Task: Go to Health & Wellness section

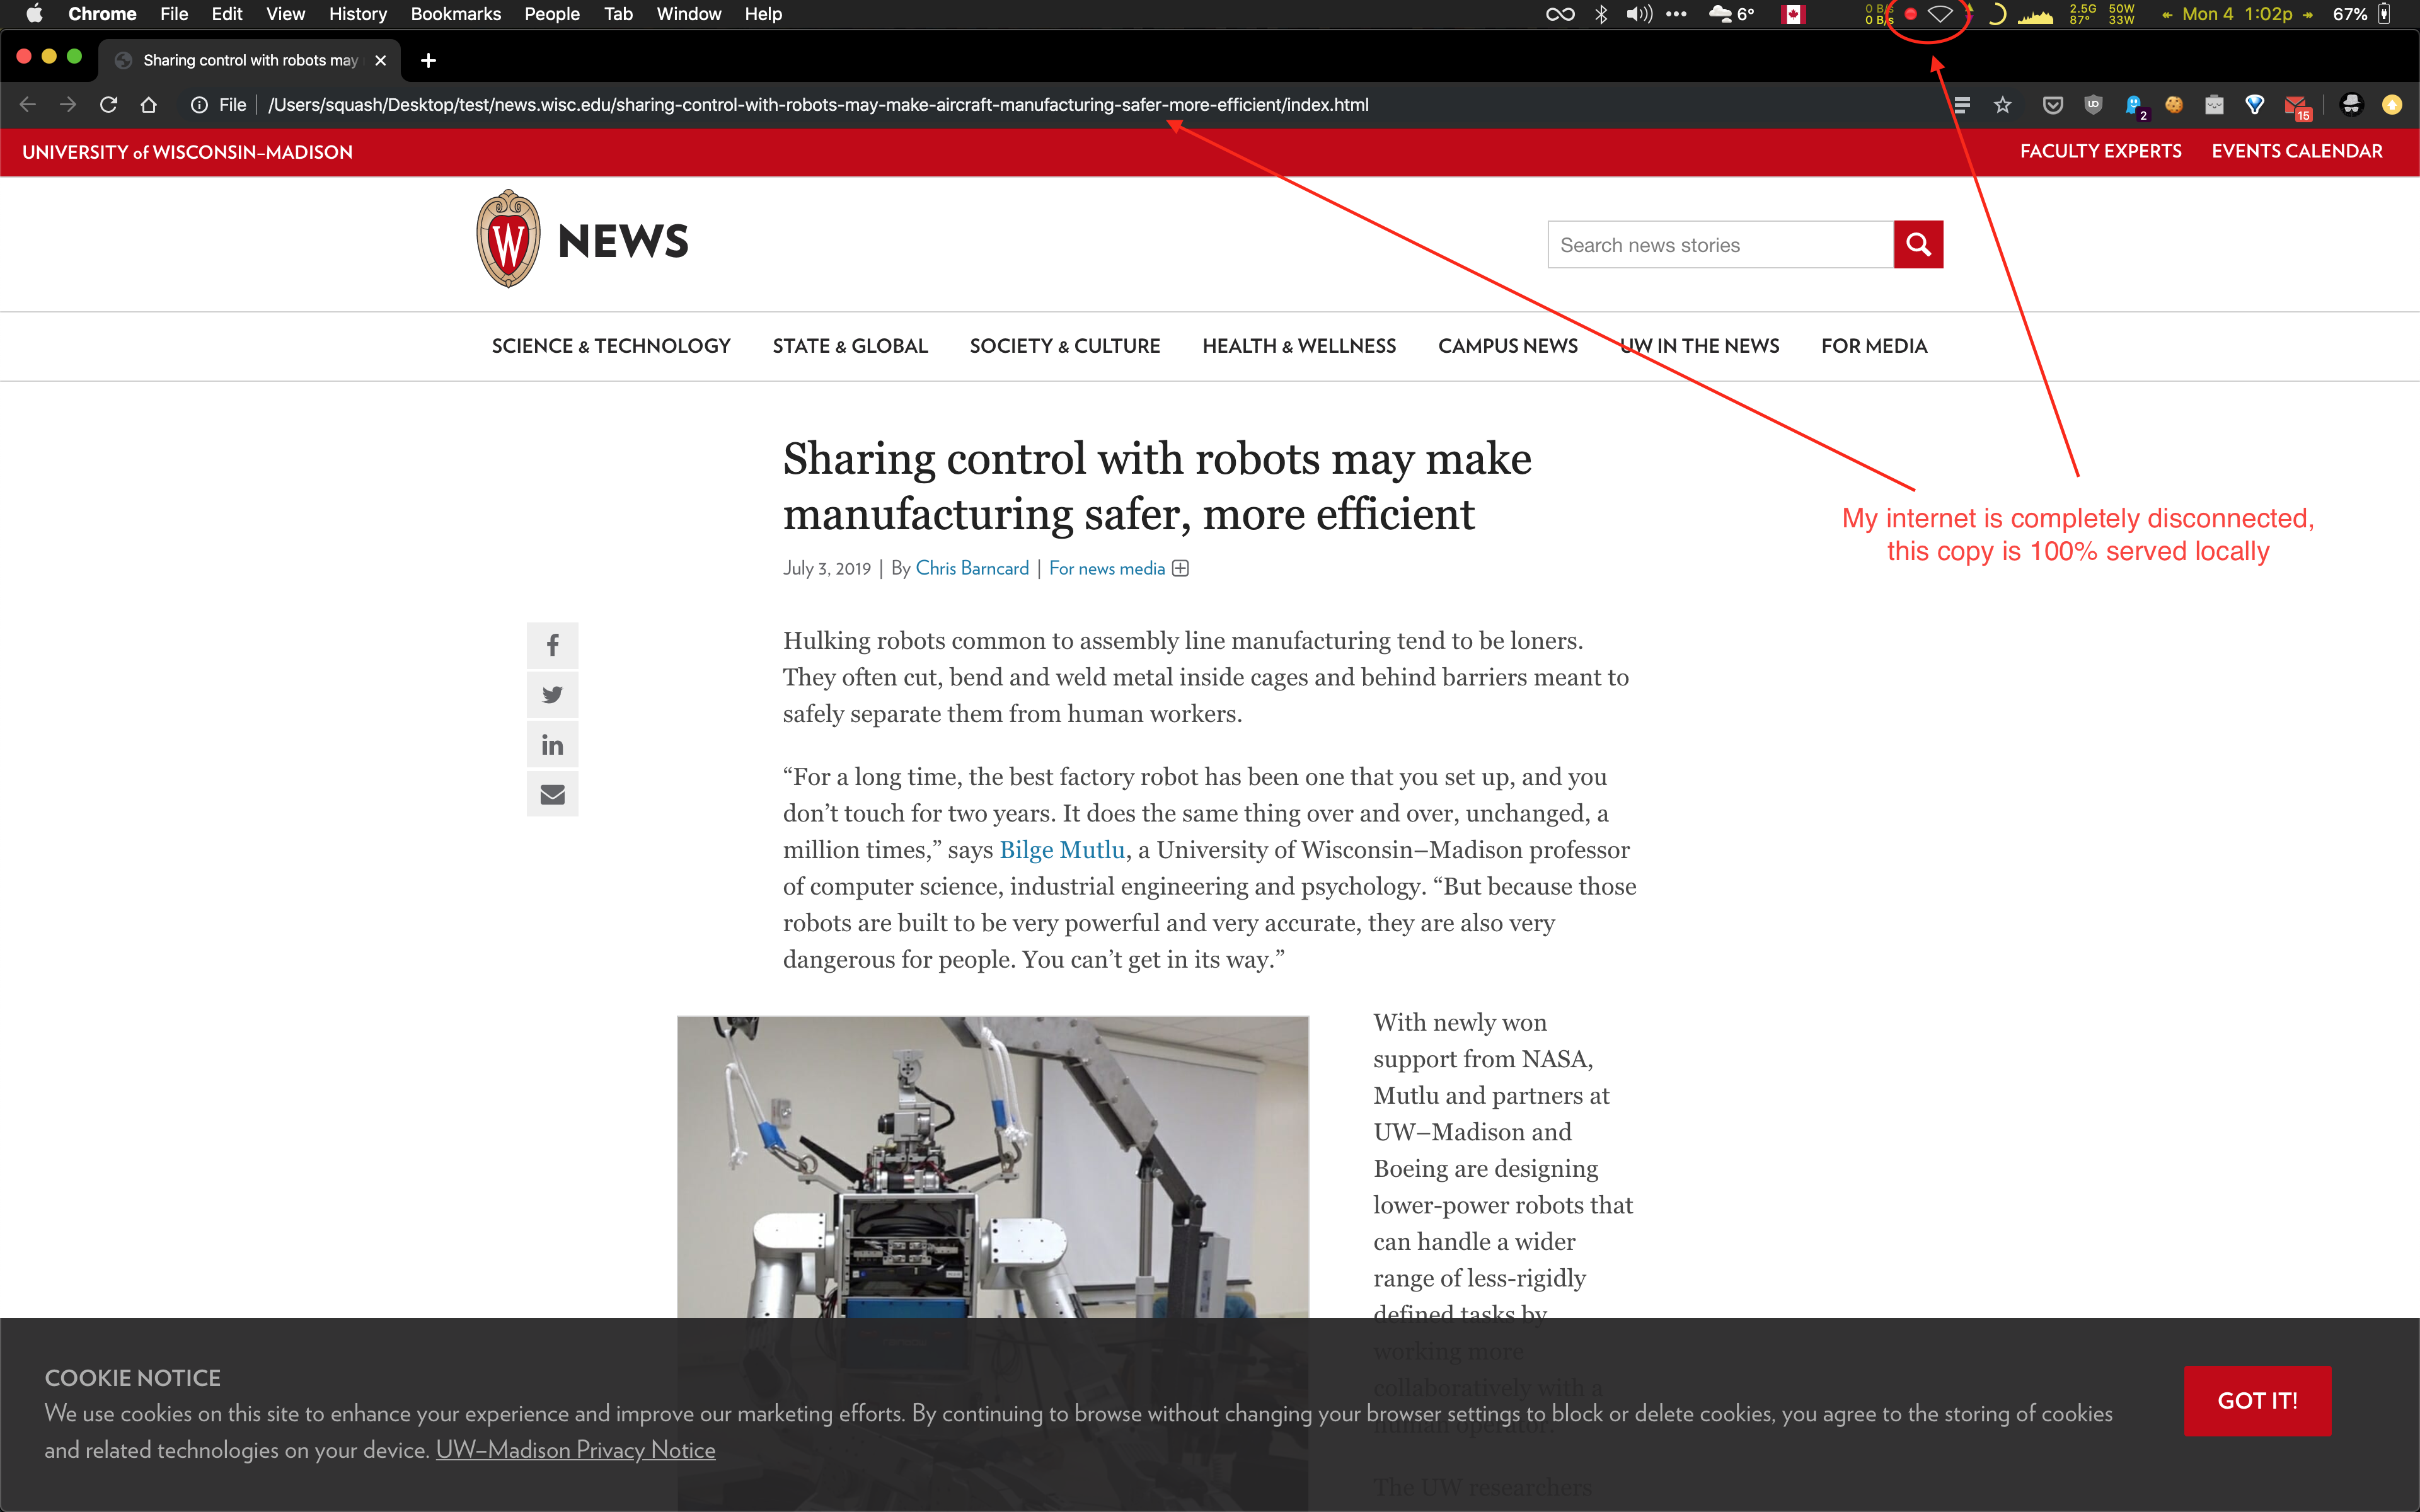Action: 1299,346
